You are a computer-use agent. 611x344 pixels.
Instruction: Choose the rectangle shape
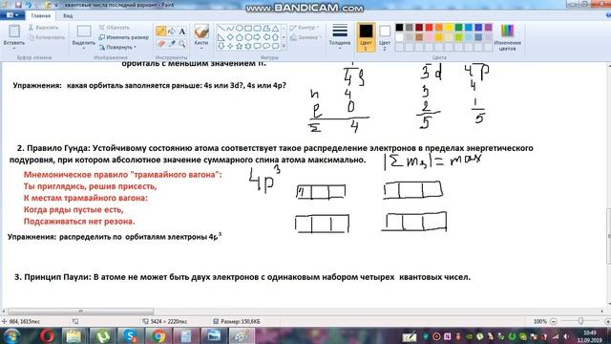point(248,29)
